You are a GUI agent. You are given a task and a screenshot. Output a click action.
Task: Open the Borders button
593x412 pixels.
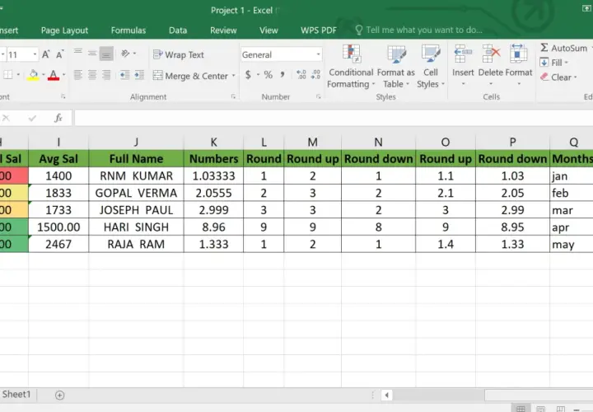8,75
